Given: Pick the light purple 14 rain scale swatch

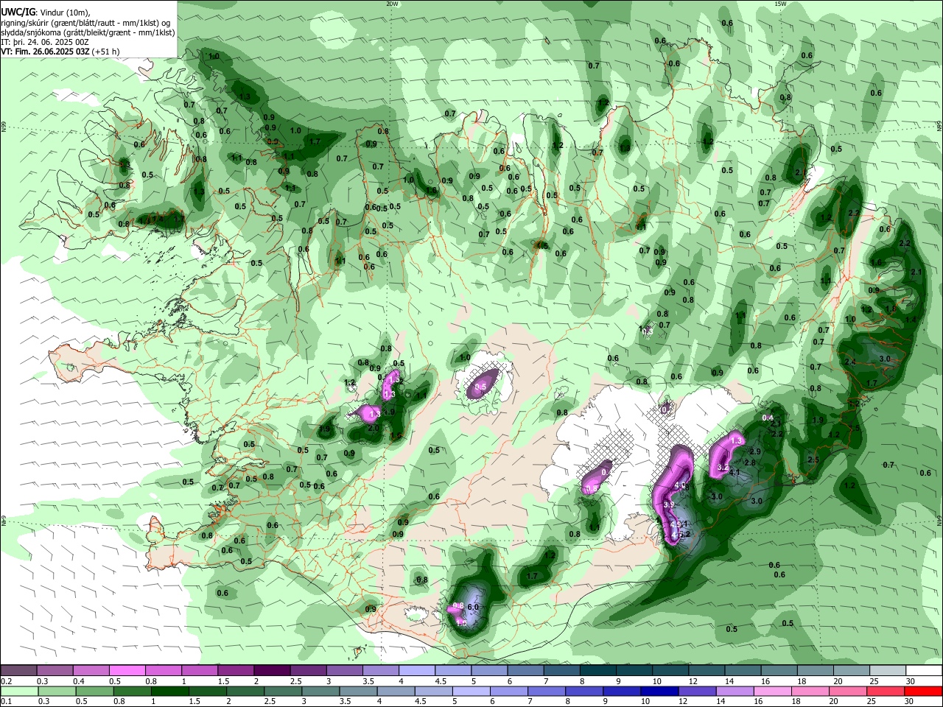Looking at the screenshot, I should [734, 691].
